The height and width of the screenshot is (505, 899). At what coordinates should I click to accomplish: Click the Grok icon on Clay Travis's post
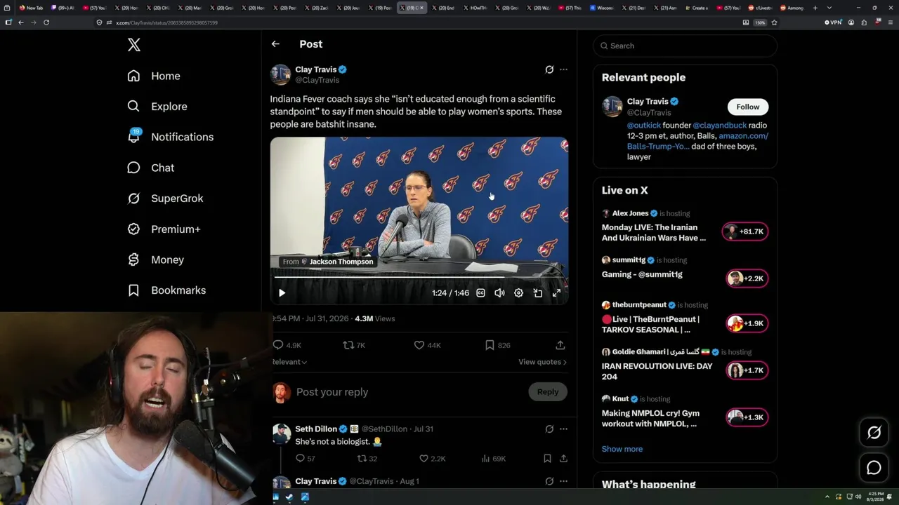click(x=549, y=69)
